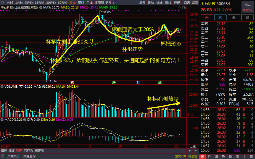
Task: Click the 减 marker icon on the chart
Action: [160, 82]
